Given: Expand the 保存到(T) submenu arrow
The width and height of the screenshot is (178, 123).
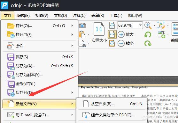Looking at the screenshot, I should 72,93.
